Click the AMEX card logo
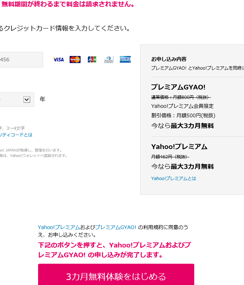The image size is (244, 285). click(x=125, y=60)
